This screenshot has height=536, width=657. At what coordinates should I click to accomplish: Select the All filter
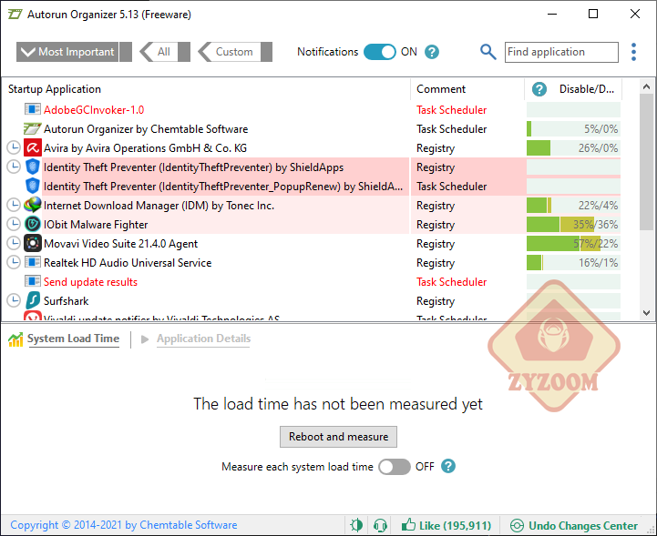point(165,52)
